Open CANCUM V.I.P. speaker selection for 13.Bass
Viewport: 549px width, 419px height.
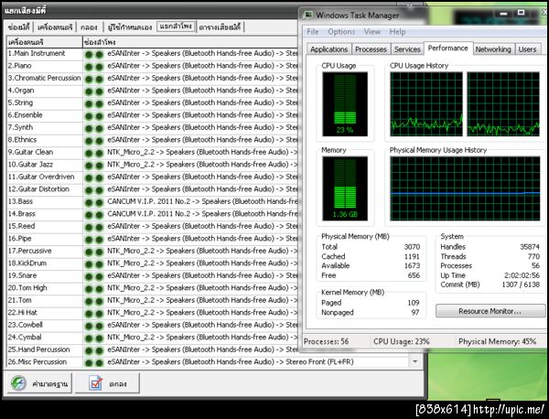[202, 201]
